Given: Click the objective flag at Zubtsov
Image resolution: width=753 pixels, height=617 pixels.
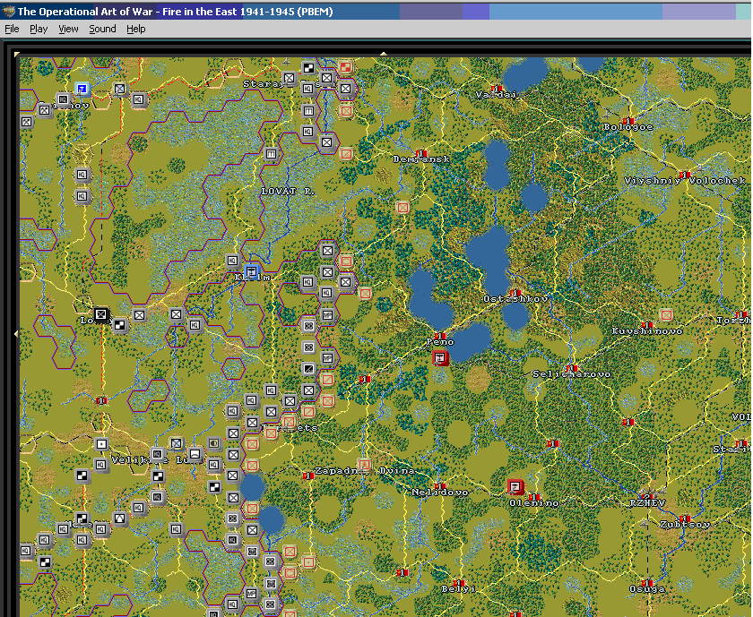Looking at the screenshot, I should [x=684, y=518].
